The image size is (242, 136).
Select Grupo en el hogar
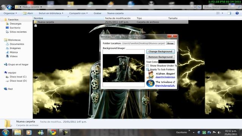pyautogui.click(x=18, y=65)
